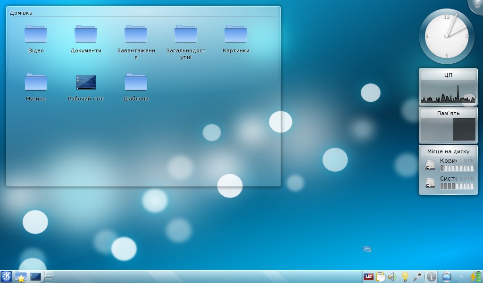Click the Систе disk drive icon
The width and height of the screenshot is (483, 283).
430,183
